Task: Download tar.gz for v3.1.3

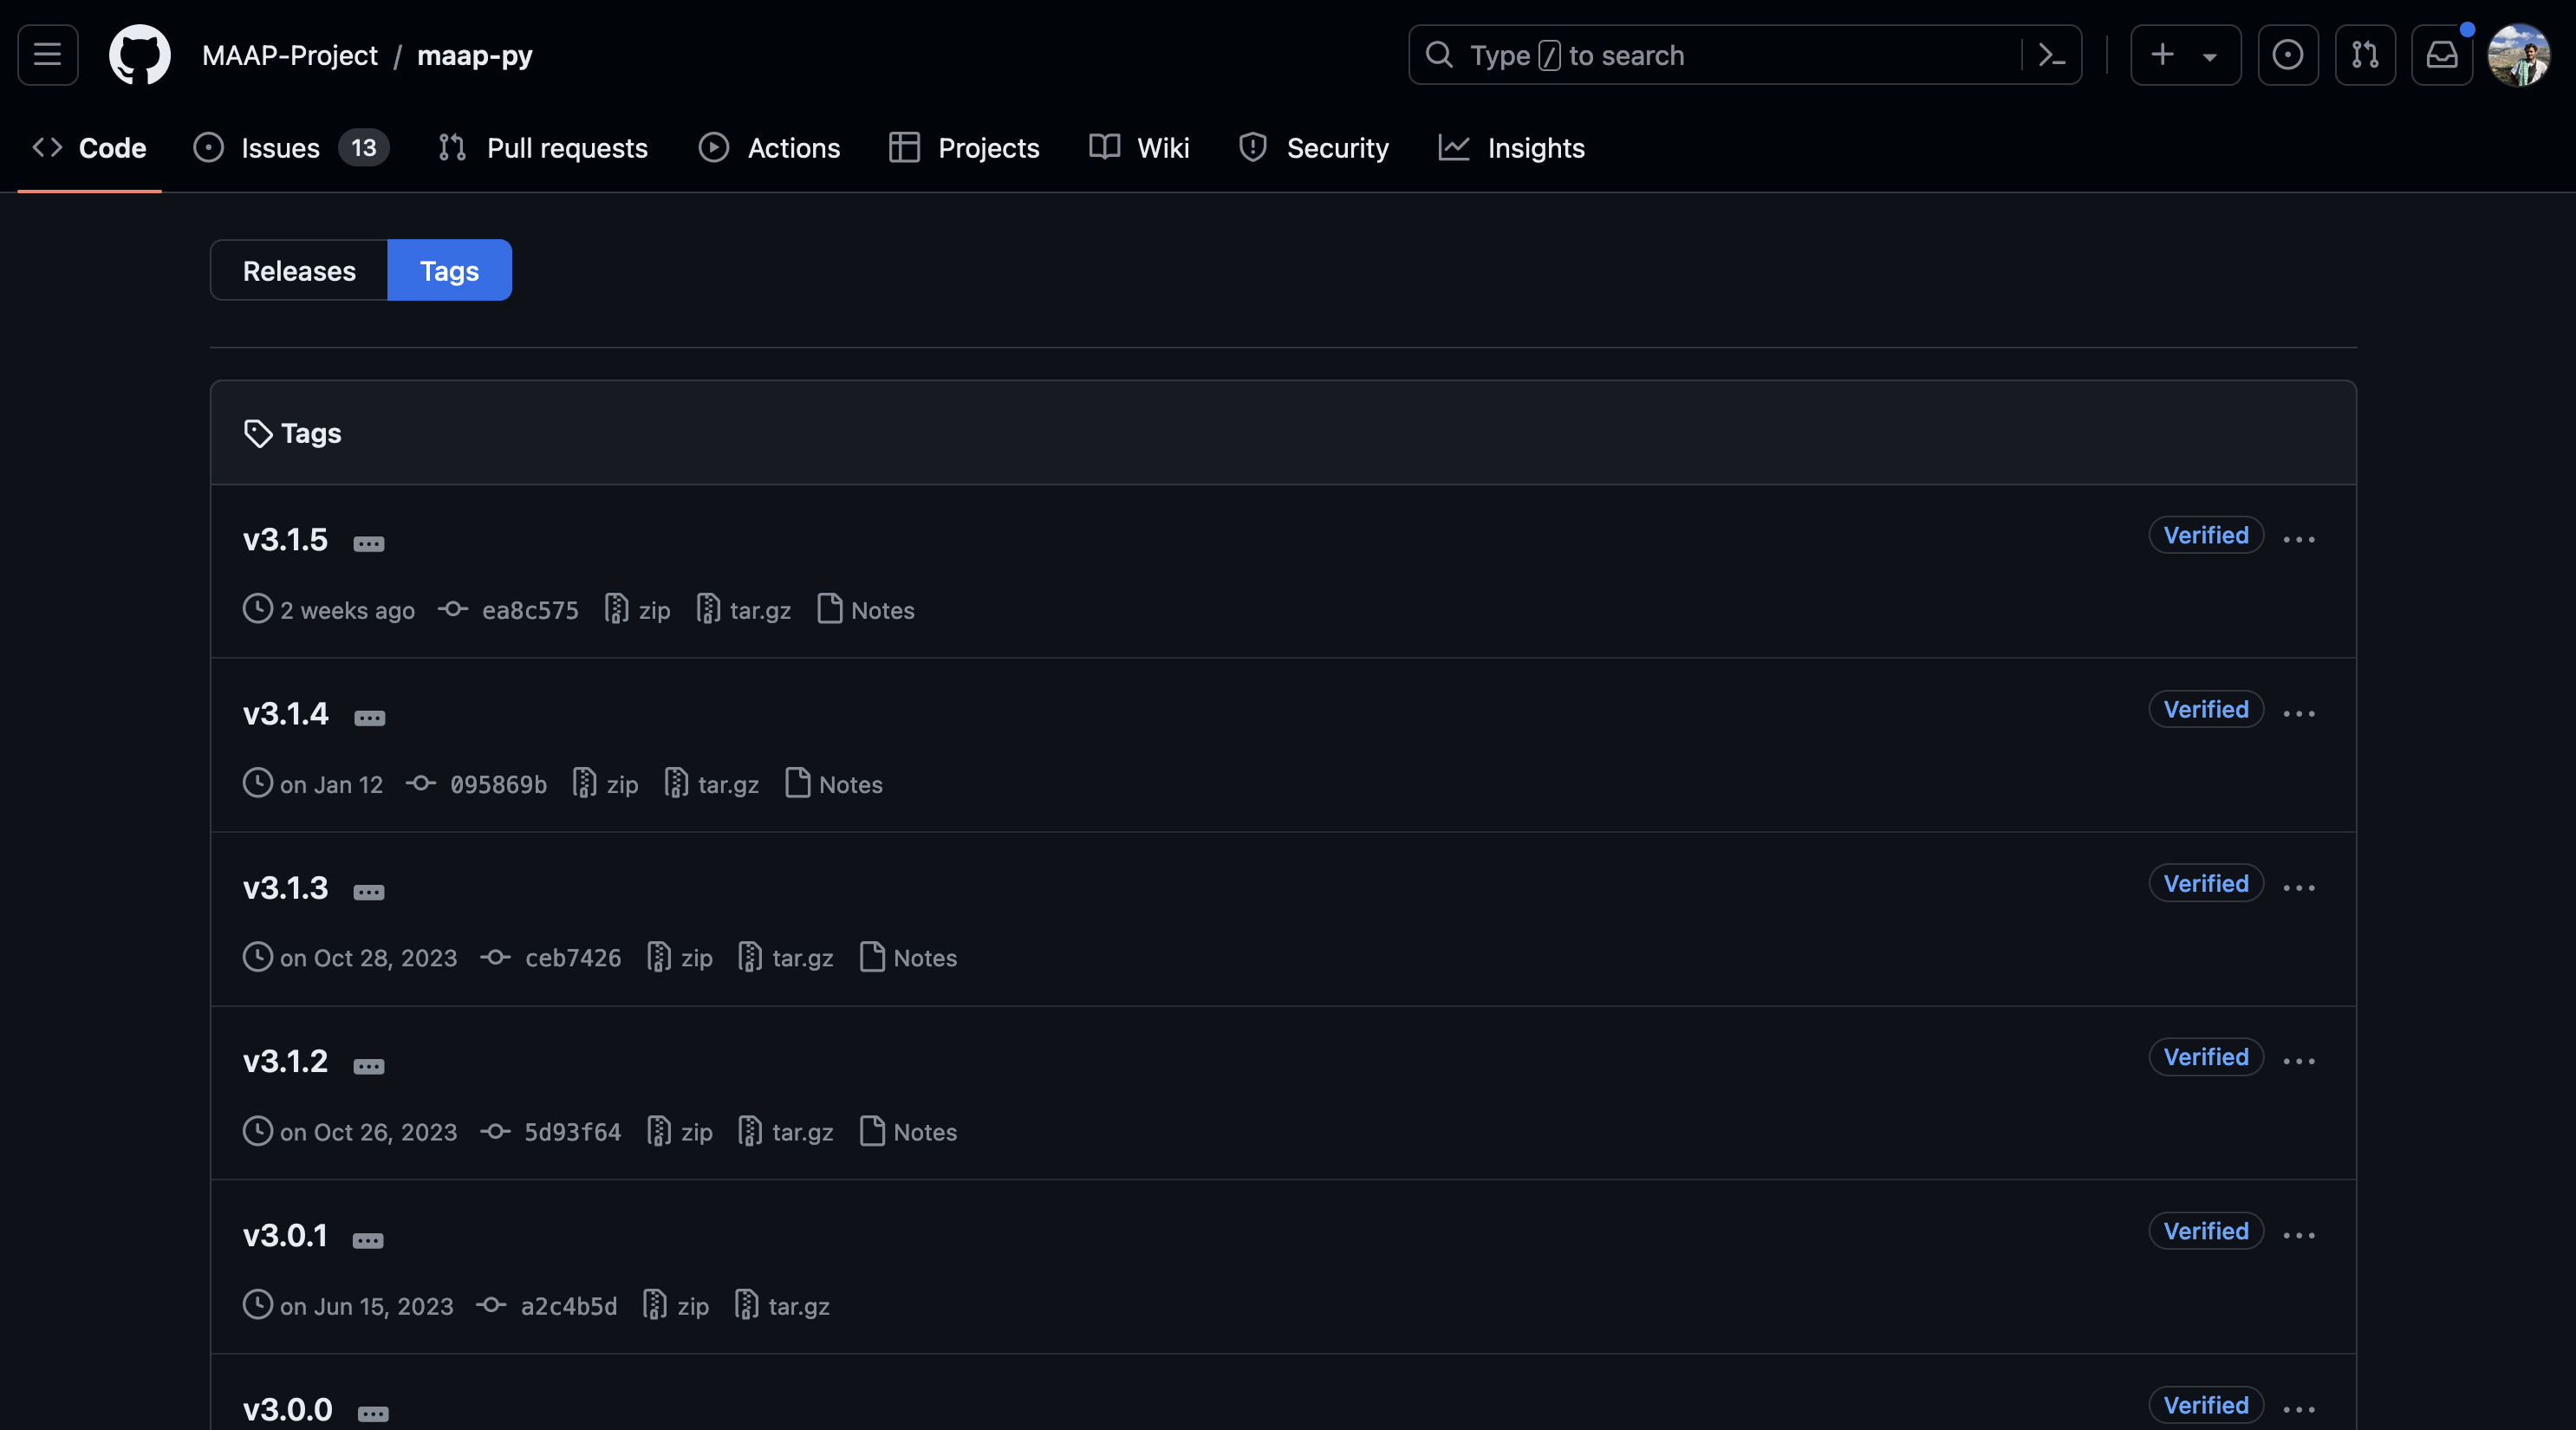Action: click(786, 957)
